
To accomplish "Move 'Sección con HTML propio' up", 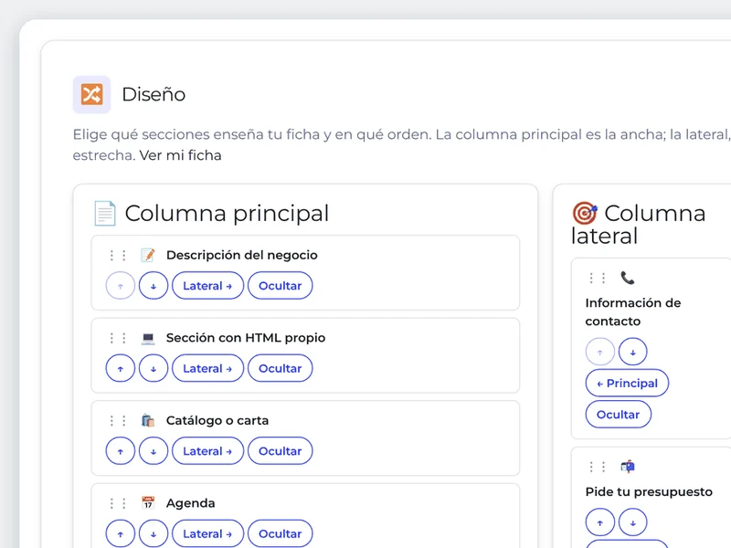I will click(x=121, y=369).
